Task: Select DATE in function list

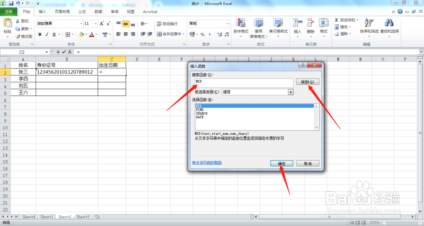Action: (200, 117)
